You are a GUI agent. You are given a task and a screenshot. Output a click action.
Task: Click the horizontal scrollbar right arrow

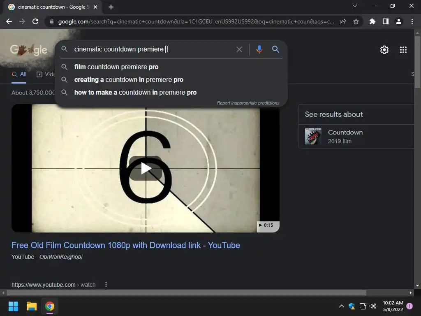[x=411, y=293]
